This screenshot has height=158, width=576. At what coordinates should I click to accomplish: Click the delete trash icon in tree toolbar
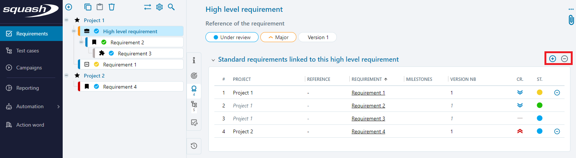(x=111, y=7)
